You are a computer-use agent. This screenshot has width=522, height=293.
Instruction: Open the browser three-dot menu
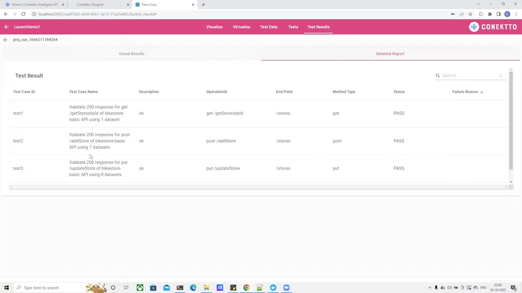point(516,15)
